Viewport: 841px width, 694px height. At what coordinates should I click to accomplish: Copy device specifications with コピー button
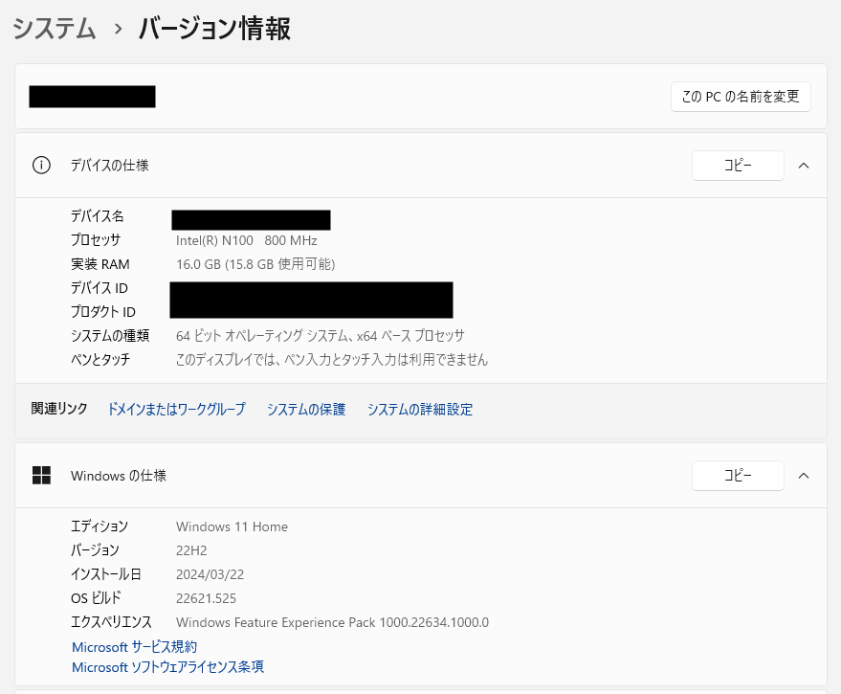[737, 165]
